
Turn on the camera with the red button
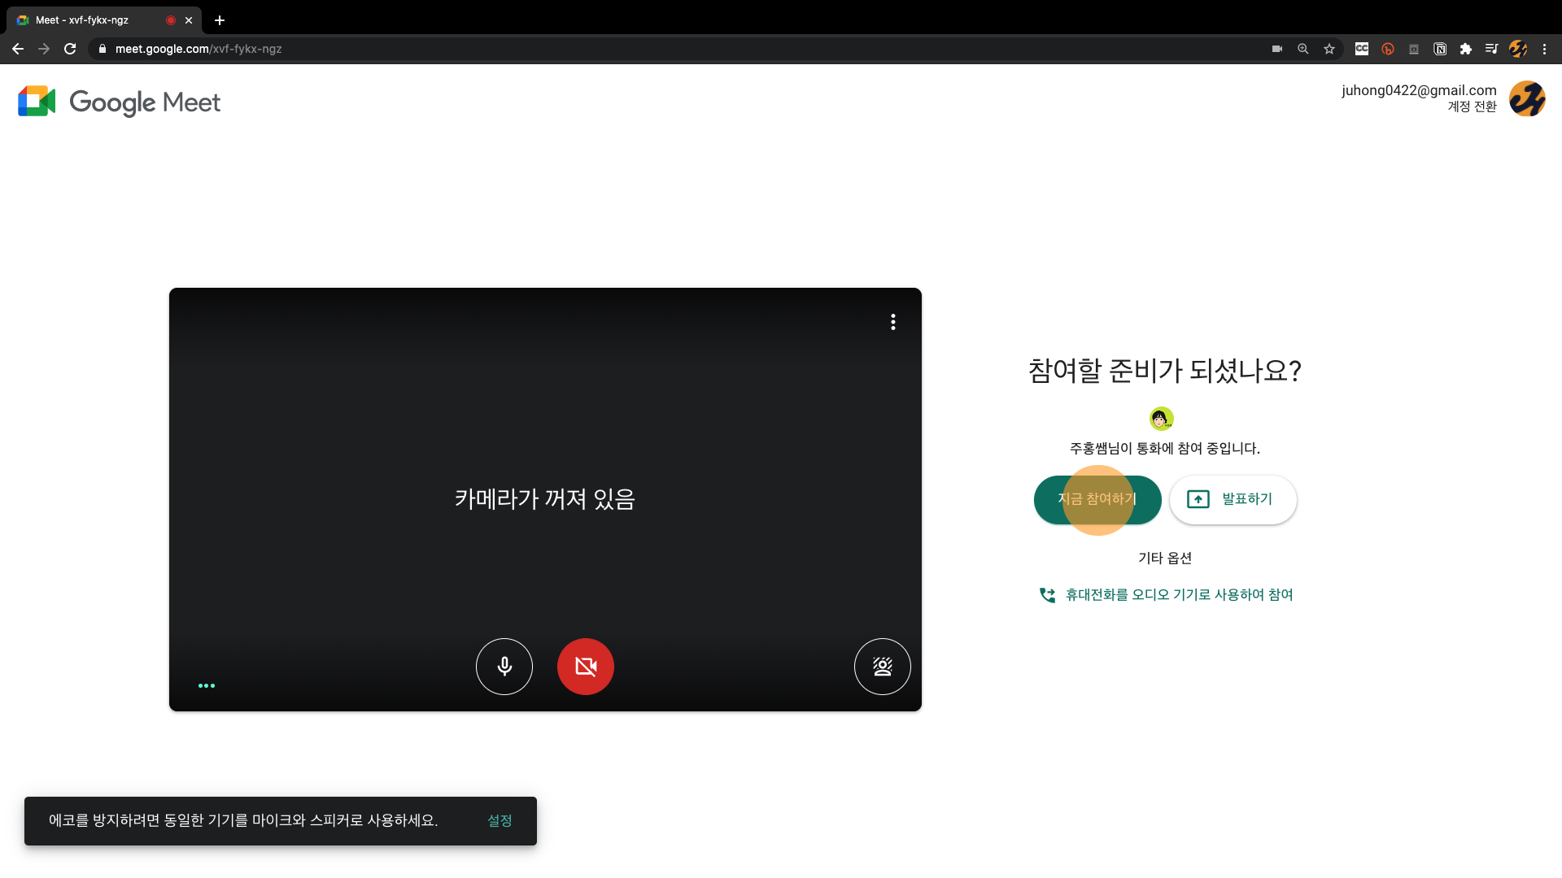[586, 667]
